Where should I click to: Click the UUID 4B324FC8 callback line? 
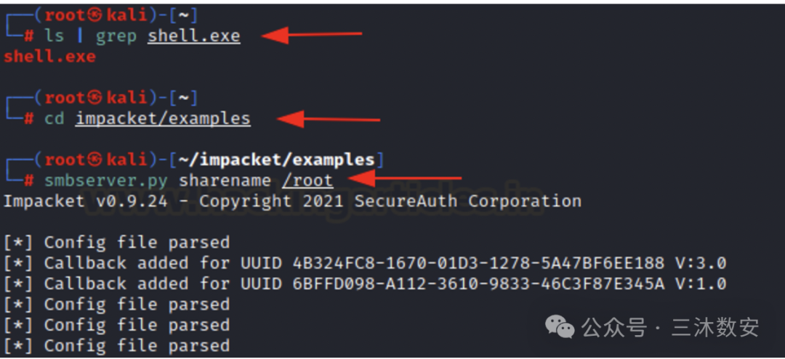click(x=365, y=263)
